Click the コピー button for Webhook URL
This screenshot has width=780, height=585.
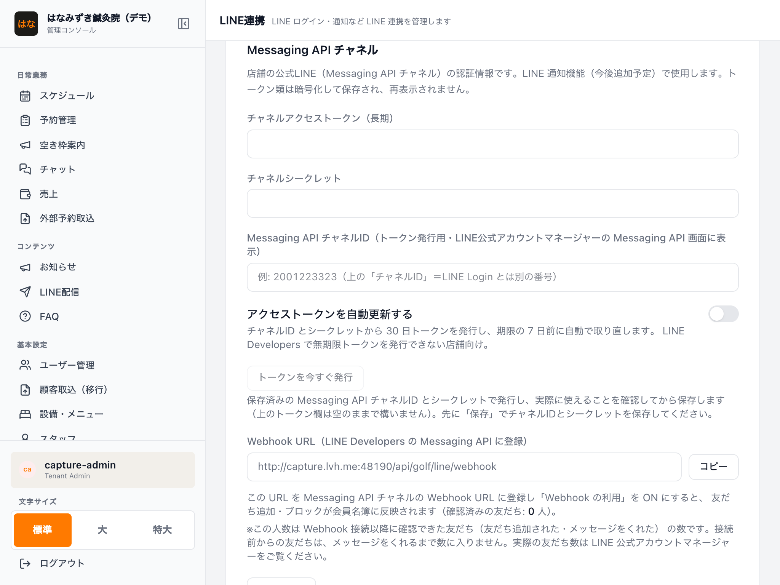click(714, 467)
